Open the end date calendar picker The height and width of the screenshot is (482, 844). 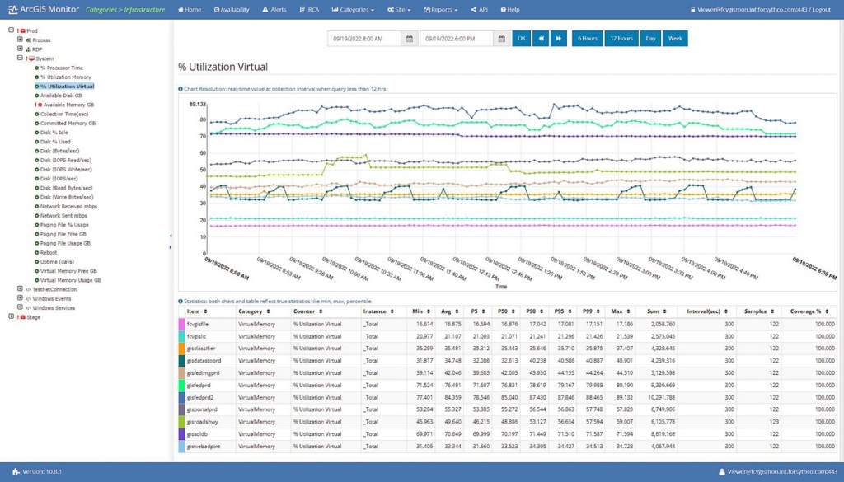(501, 39)
